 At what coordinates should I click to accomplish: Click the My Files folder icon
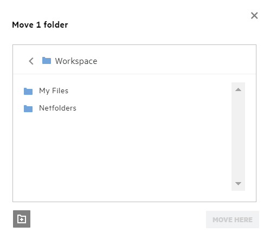coord(28,91)
